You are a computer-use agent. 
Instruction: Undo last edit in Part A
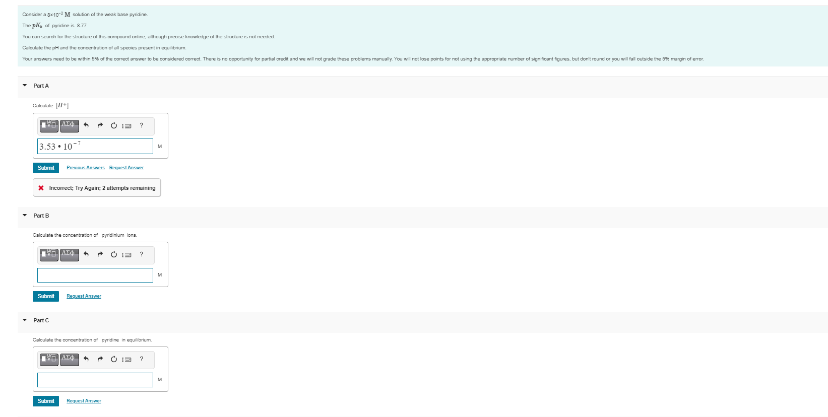point(86,125)
